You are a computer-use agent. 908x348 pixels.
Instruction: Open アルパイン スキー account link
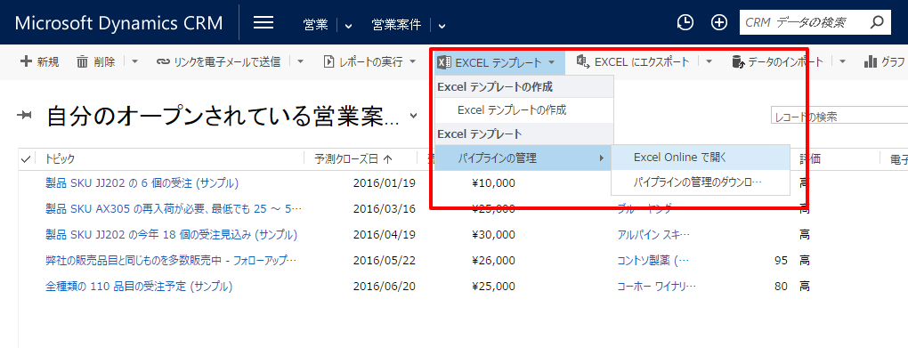tap(653, 234)
